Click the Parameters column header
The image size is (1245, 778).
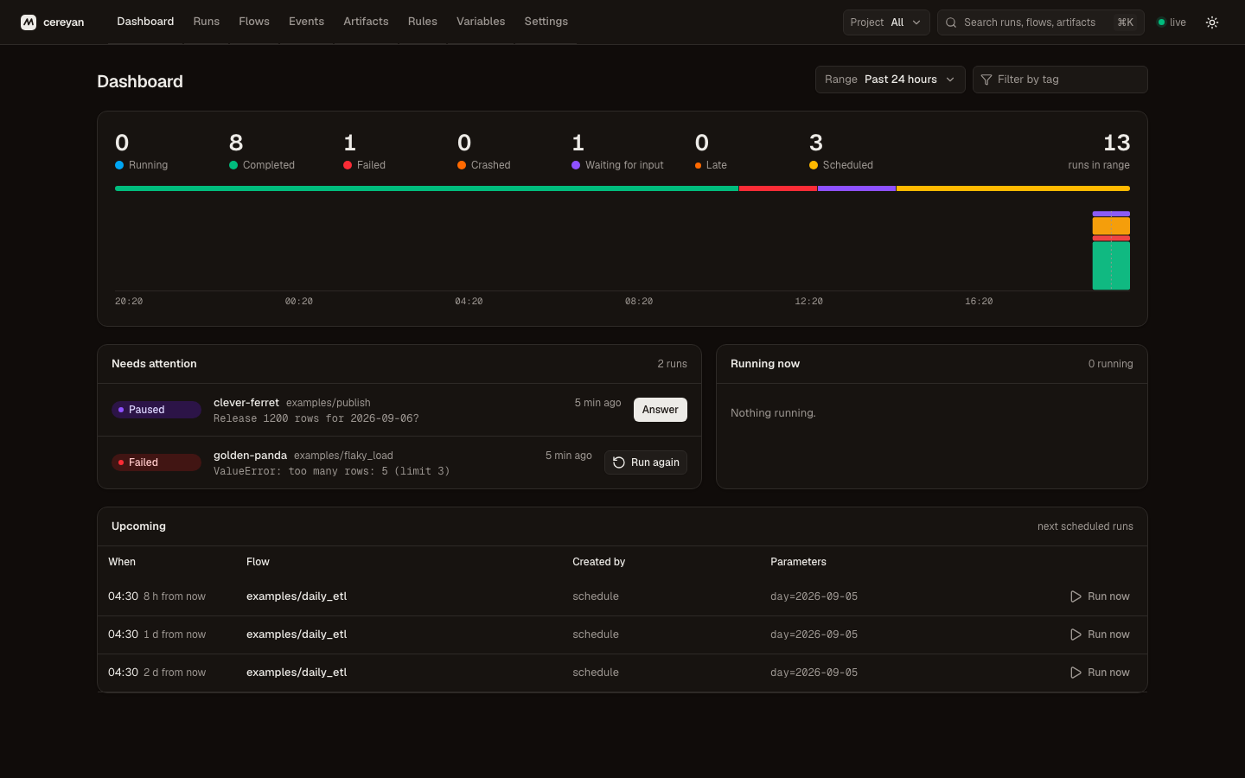coord(798,562)
